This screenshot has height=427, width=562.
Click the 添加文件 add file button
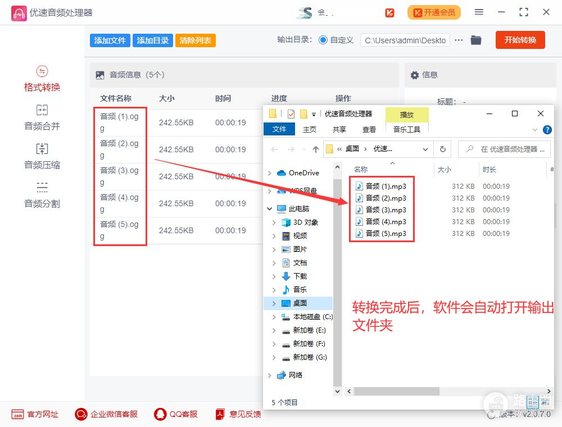coord(110,40)
